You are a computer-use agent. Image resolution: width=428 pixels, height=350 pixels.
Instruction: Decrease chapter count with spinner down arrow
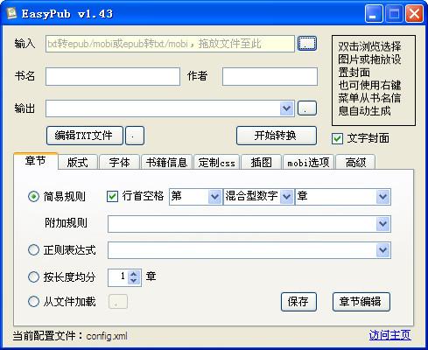click(x=134, y=281)
